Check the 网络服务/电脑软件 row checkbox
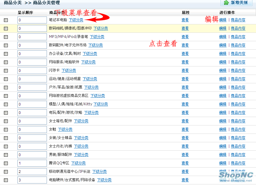256x185 pixels. tap(6, 62)
